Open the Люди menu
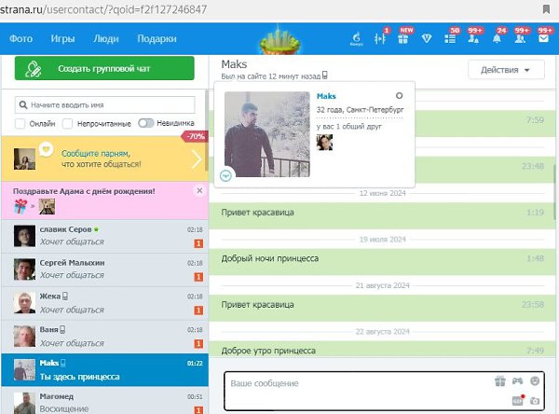The image size is (559, 414). (x=106, y=38)
